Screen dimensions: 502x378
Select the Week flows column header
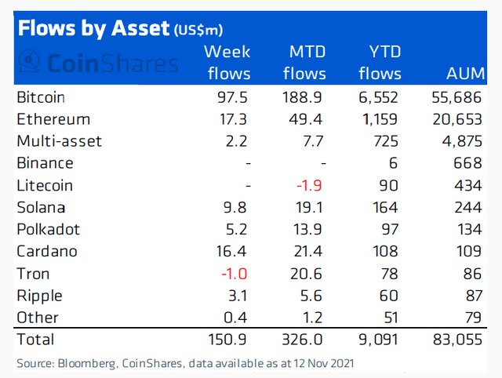(x=227, y=63)
